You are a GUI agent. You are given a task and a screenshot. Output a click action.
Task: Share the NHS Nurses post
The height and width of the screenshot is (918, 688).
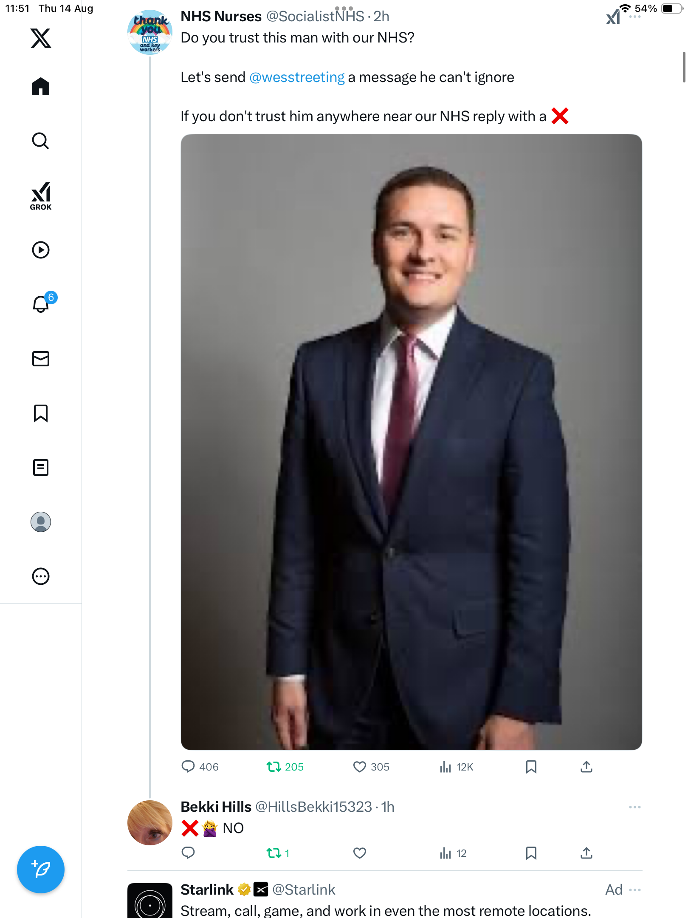pos(586,767)
